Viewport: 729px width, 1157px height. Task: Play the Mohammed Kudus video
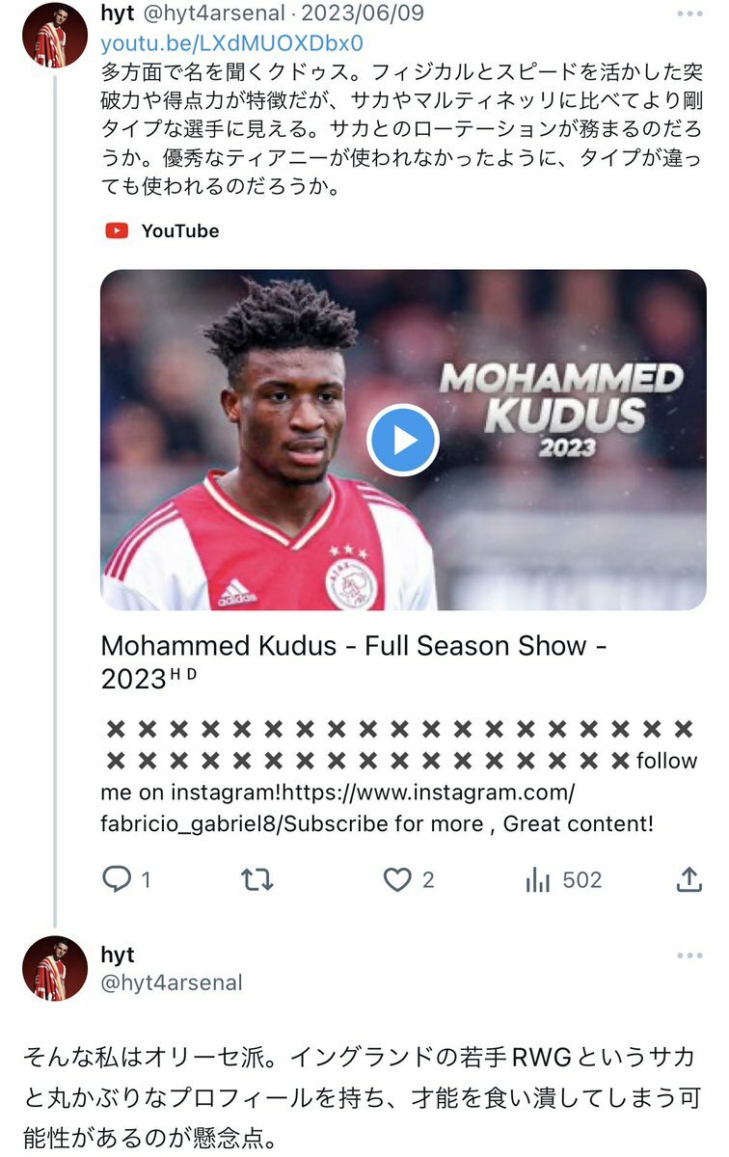[x=403, y=440]
